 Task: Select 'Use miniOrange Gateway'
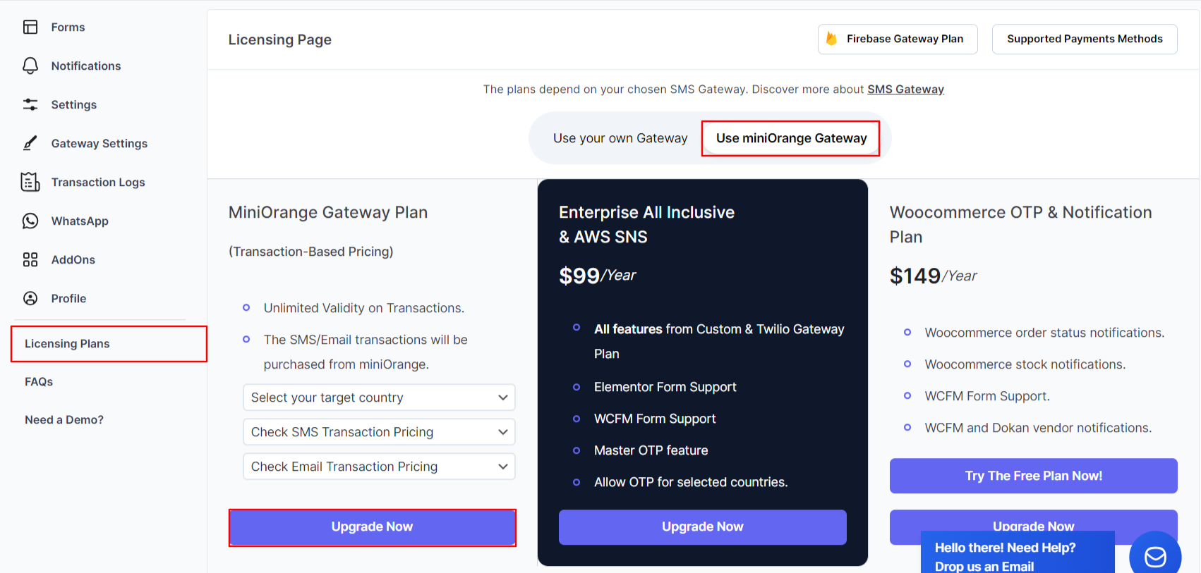[x=791, y=137]
